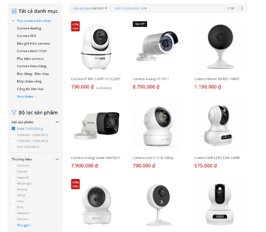Open the Sắp xếp theo Mặc định dropdown

coord(90,8)
